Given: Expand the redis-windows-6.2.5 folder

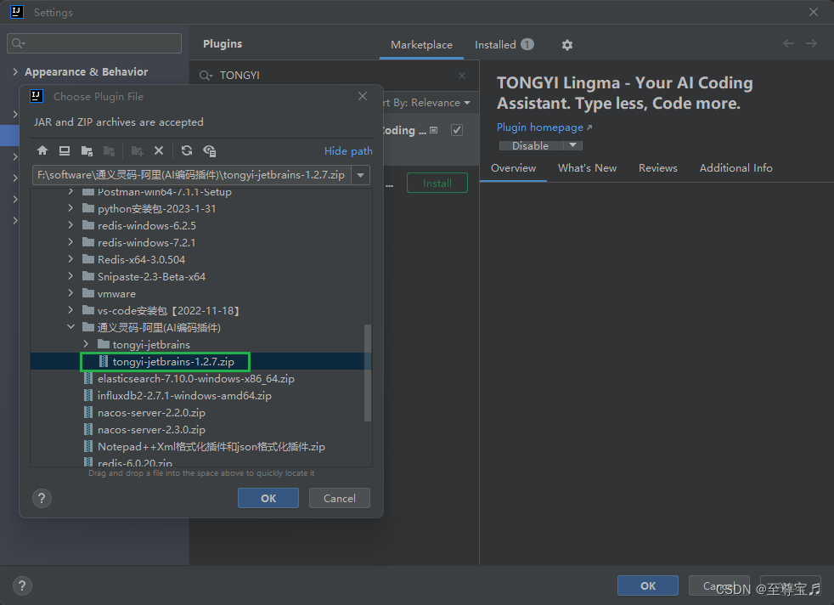Looking at the screenshot, I should pyautogui.click(x=70, y=226).
